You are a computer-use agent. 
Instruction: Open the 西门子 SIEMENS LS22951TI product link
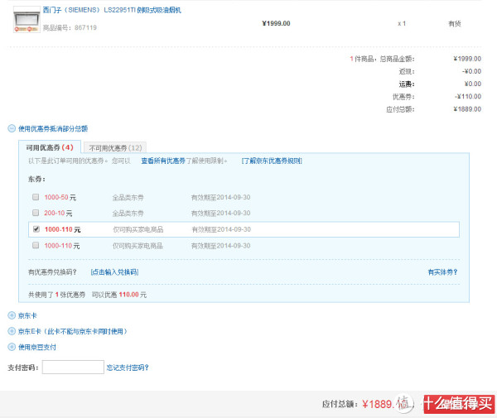[x=112, y=10]
